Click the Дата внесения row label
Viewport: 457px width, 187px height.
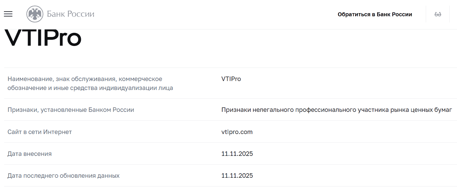[30, 154]
